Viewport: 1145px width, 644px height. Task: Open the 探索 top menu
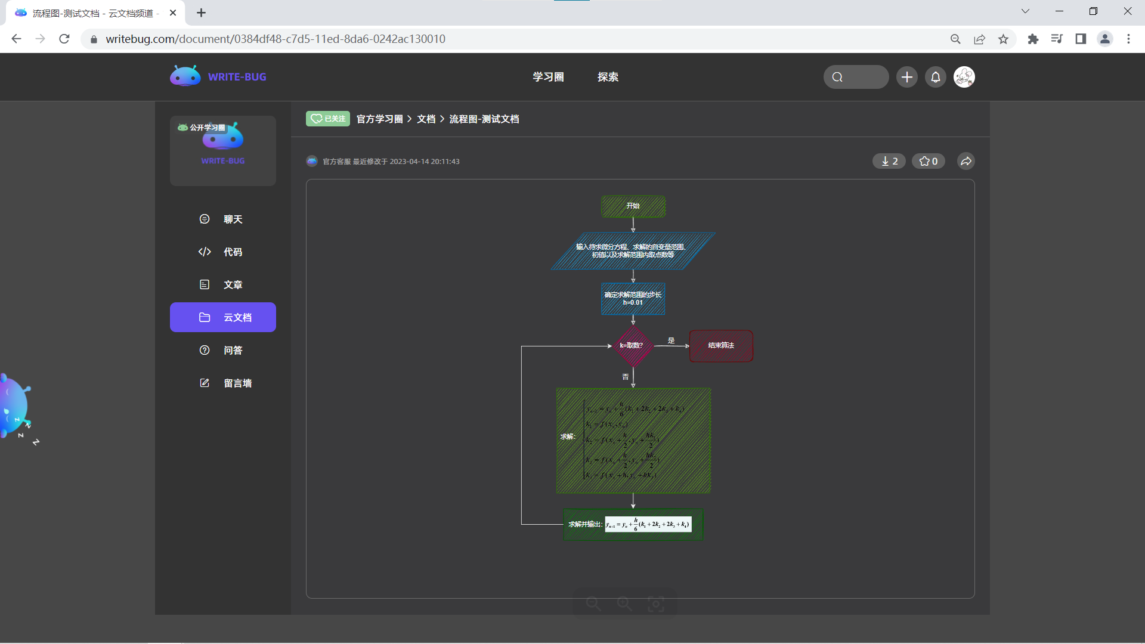608,77
